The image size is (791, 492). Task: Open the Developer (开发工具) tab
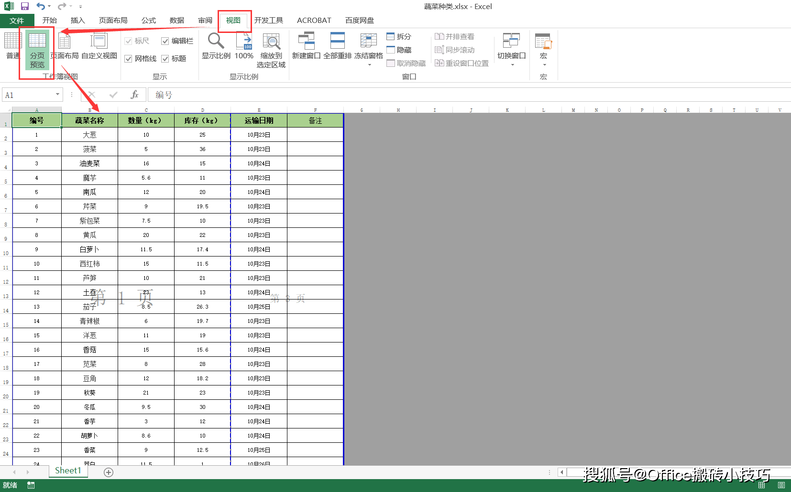(268, 21)
